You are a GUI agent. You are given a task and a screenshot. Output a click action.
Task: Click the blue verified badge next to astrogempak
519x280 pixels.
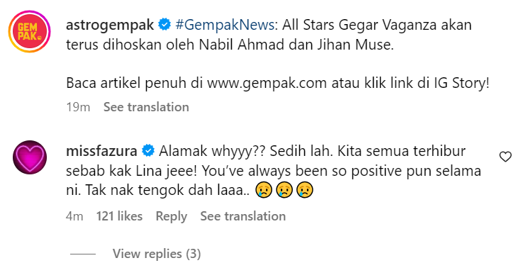coord(164,25)
